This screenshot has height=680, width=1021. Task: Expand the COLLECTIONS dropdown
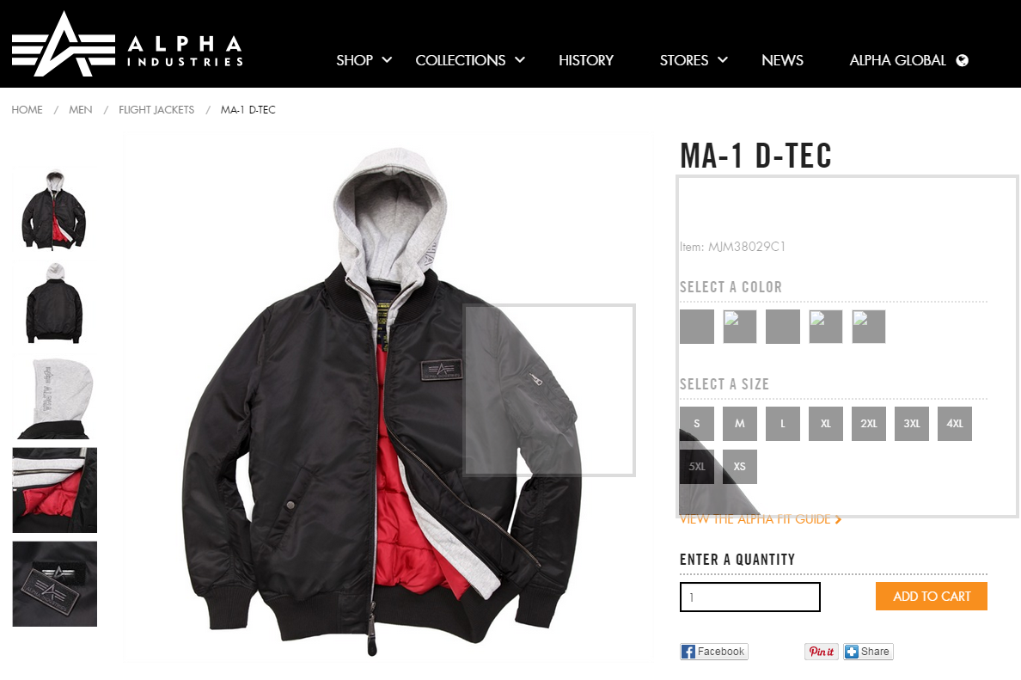pos(470,60)
